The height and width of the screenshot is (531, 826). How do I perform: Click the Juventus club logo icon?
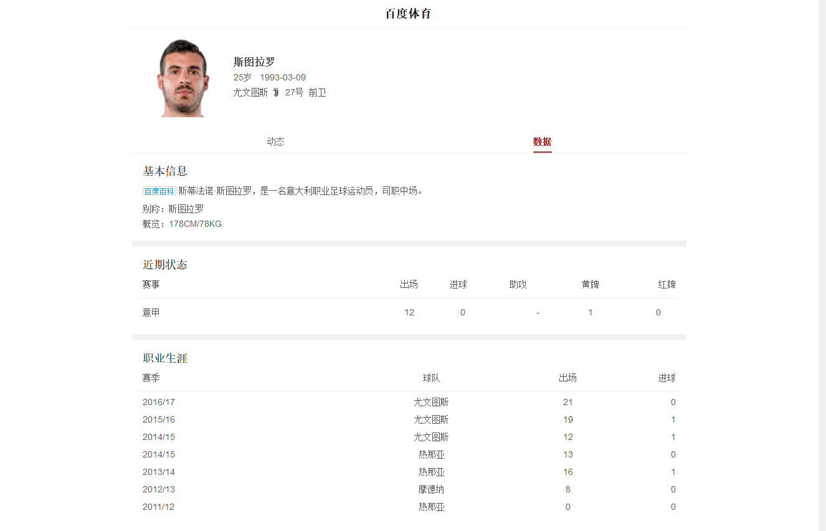point(276,92)
